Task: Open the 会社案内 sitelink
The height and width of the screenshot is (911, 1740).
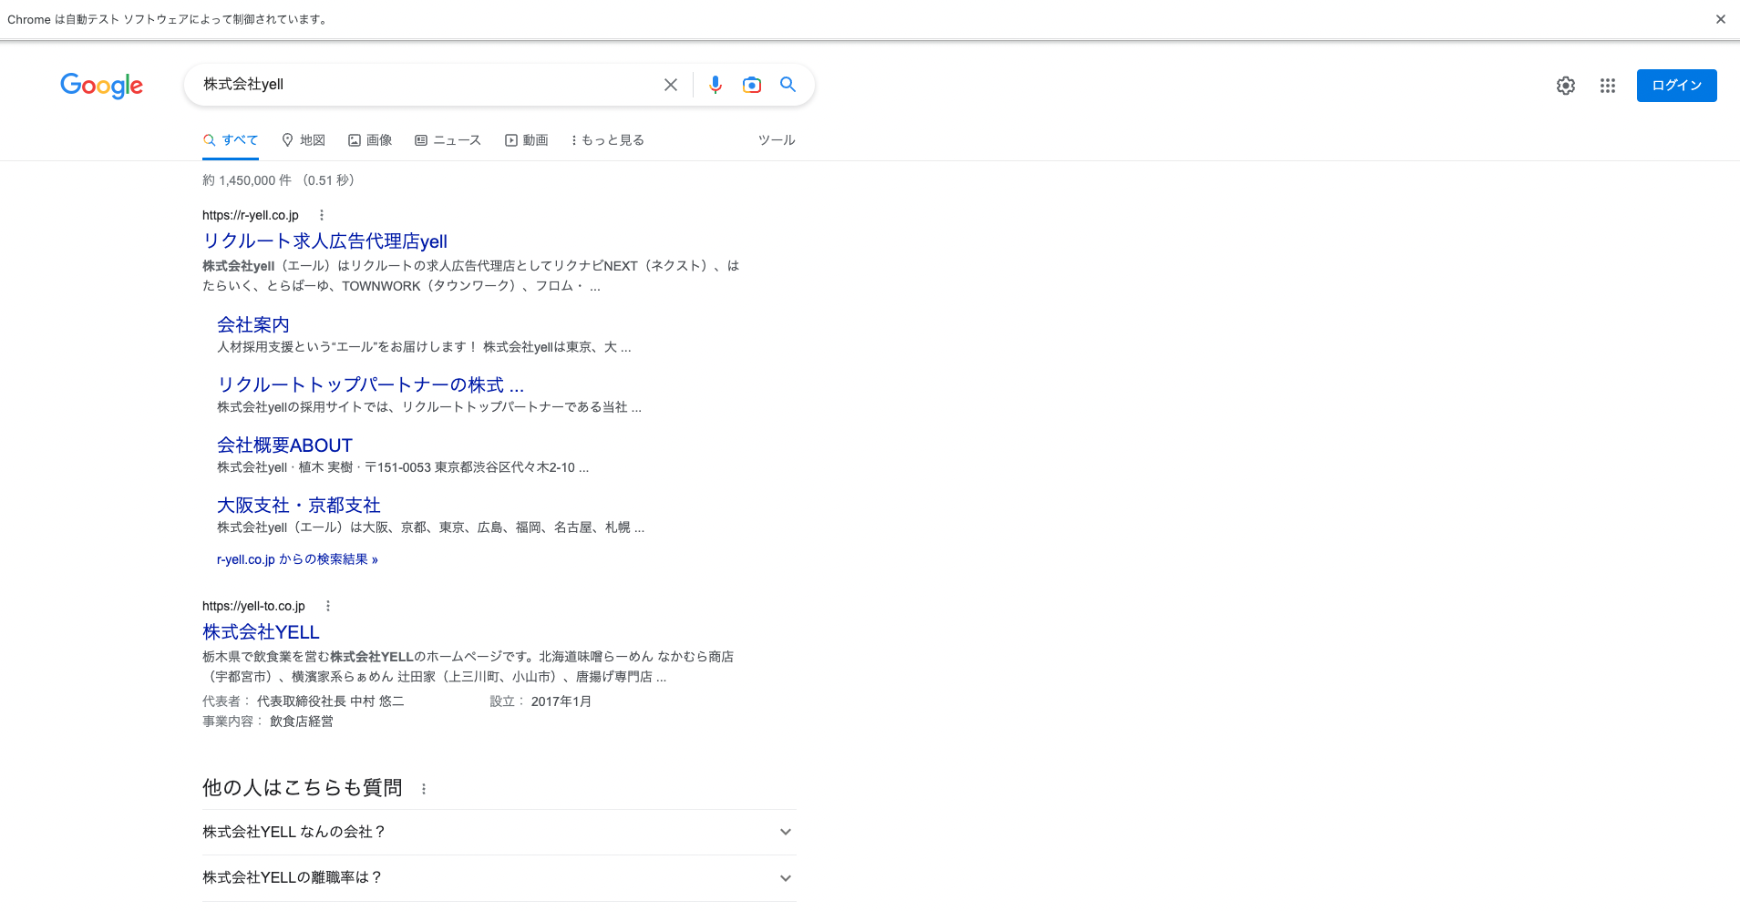Action: (x=253, y=325)
